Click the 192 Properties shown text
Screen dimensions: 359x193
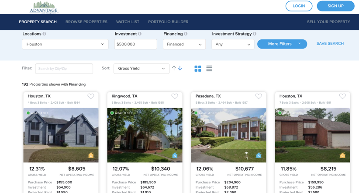click(x=54, y=84)
